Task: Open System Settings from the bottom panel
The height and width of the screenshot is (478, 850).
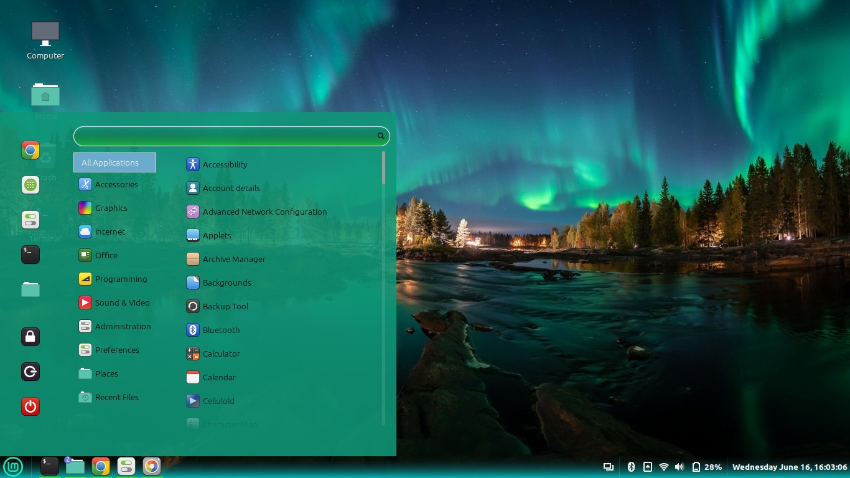Action: (126, 466)
